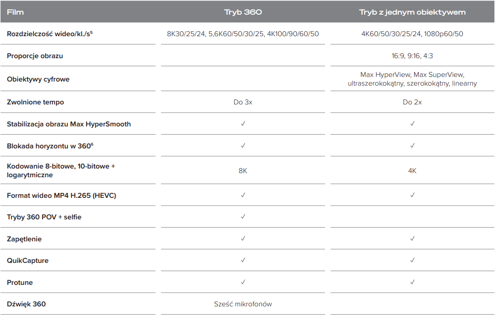Click the HyperSmooth checkmark under Tryb 360
Viewport: 499px width, 316px height.
[x=243, y=124]
